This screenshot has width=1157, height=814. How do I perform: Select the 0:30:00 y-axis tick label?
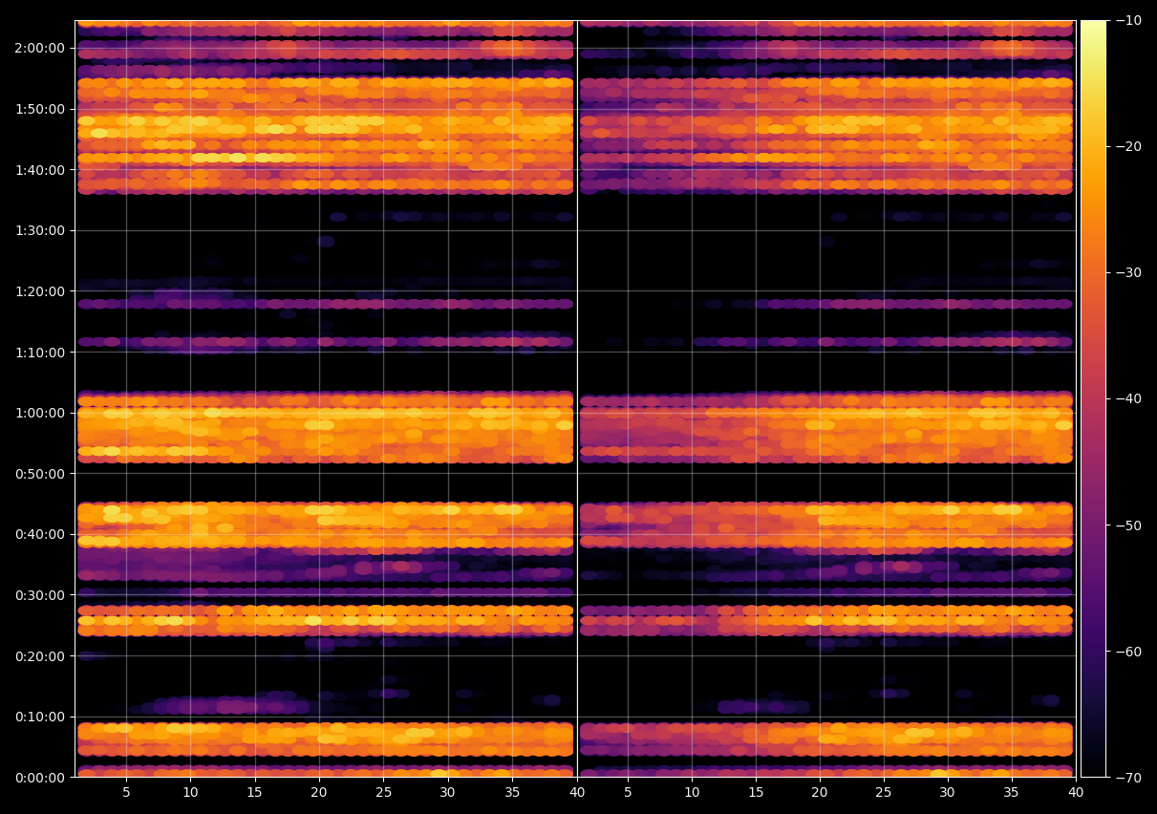[x=40, y=594]
